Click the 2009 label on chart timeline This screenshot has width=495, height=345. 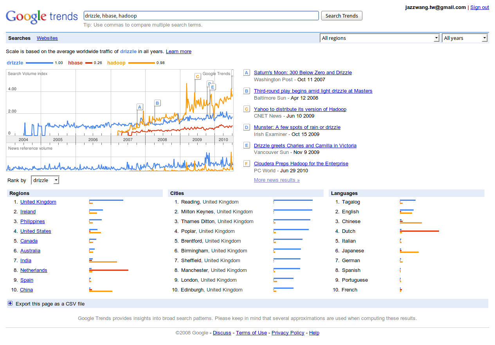197,139
